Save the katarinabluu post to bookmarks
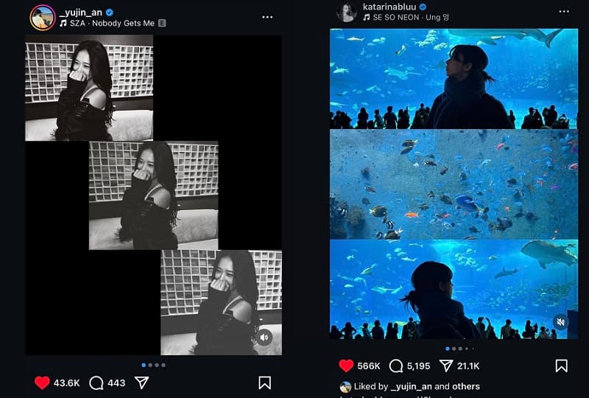The height and width of the screenshot is (398, 589). [561, 366]
